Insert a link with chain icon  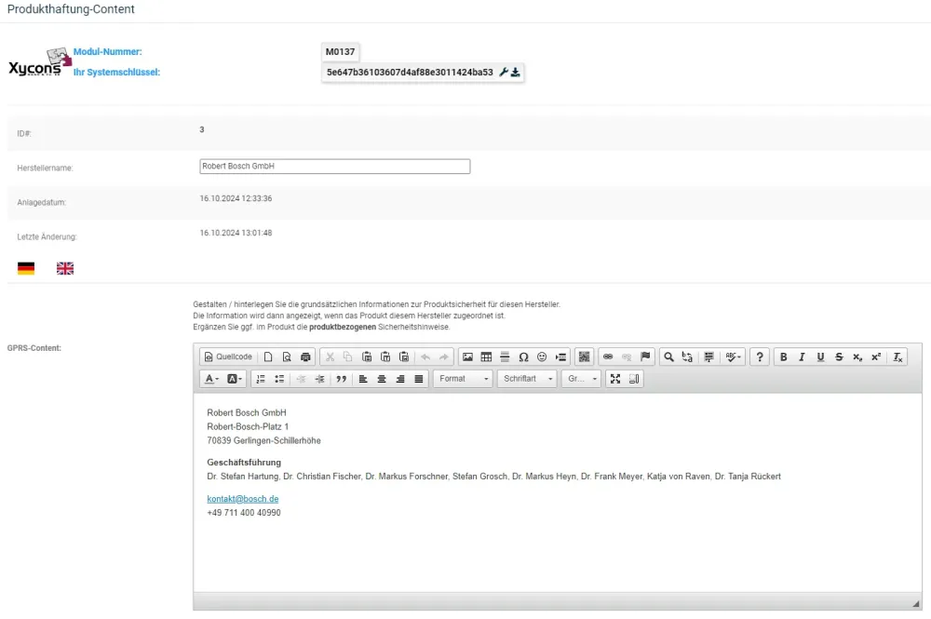click(608, 357)
